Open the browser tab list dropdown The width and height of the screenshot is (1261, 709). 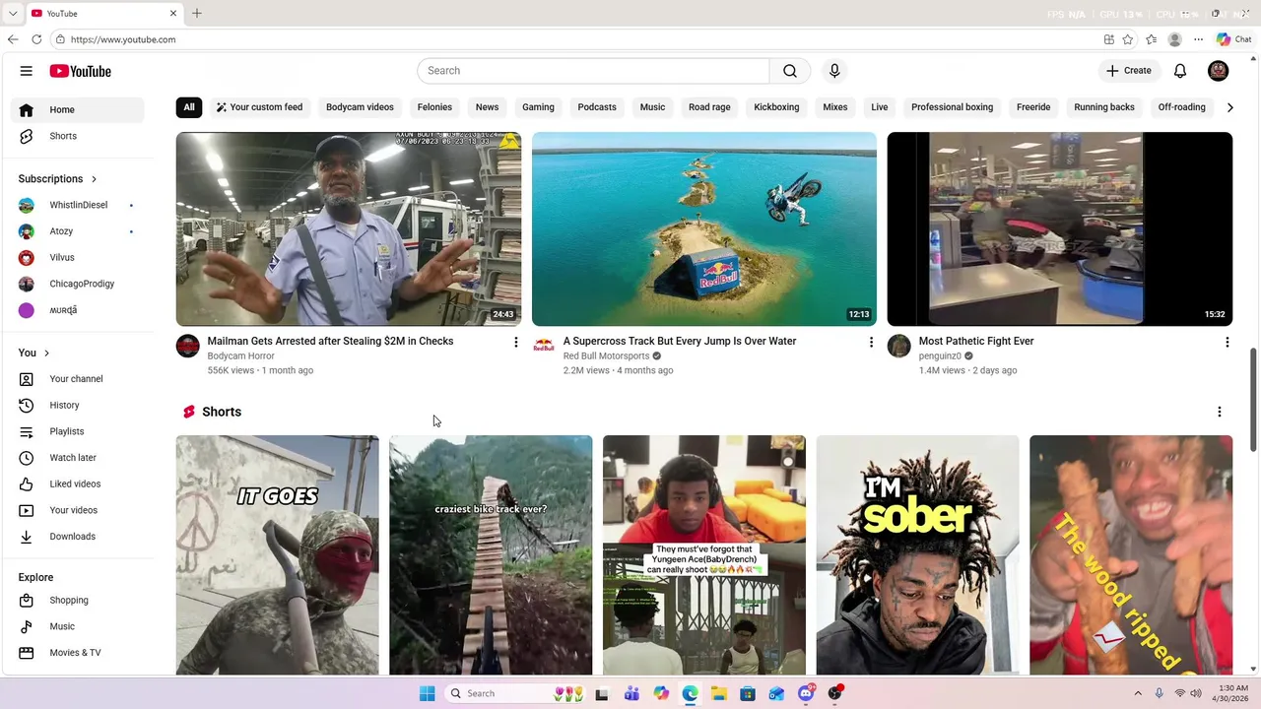coord(13,13)
